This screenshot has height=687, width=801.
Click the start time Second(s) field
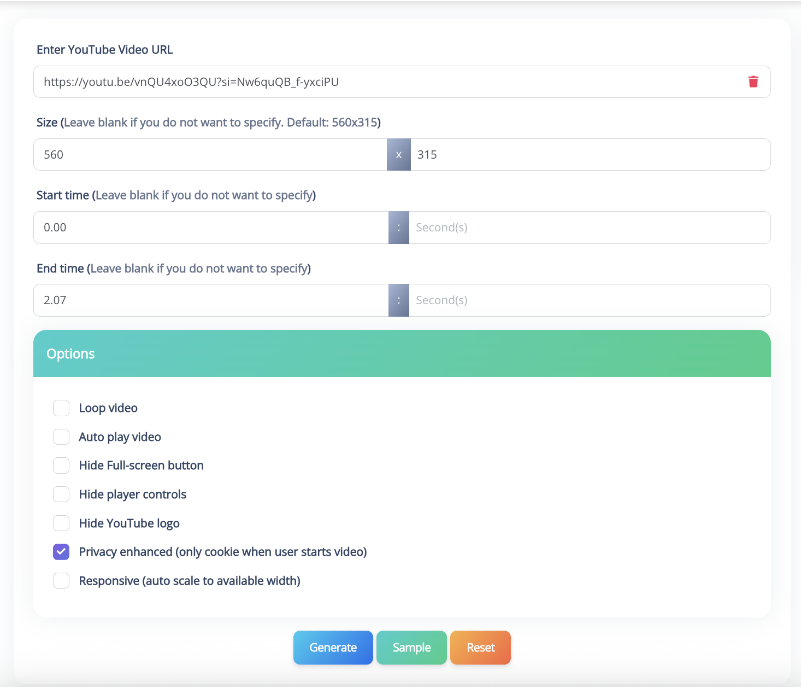(590, 228)
